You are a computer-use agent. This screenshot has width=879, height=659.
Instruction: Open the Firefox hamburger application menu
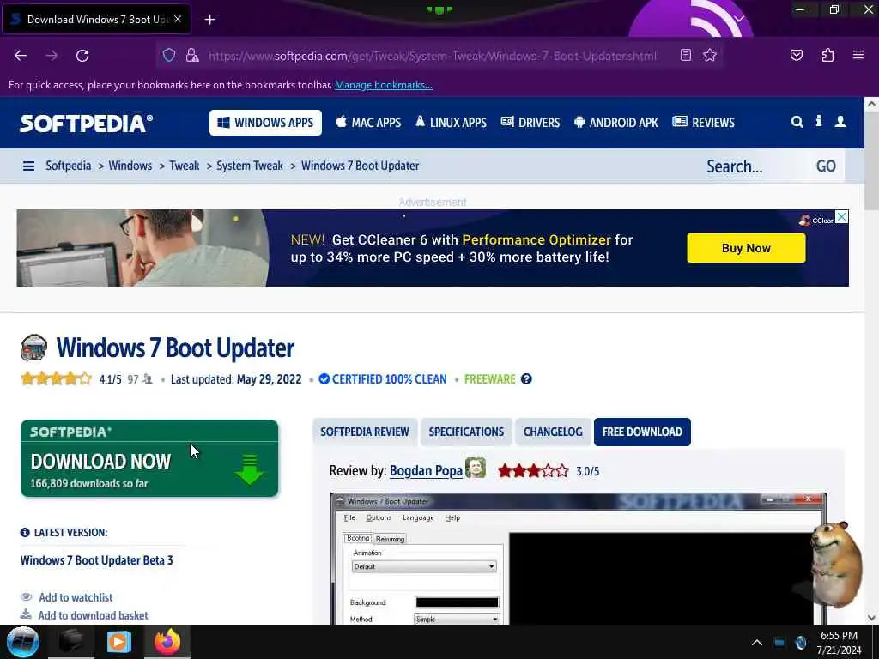click(x=858, y=55)
